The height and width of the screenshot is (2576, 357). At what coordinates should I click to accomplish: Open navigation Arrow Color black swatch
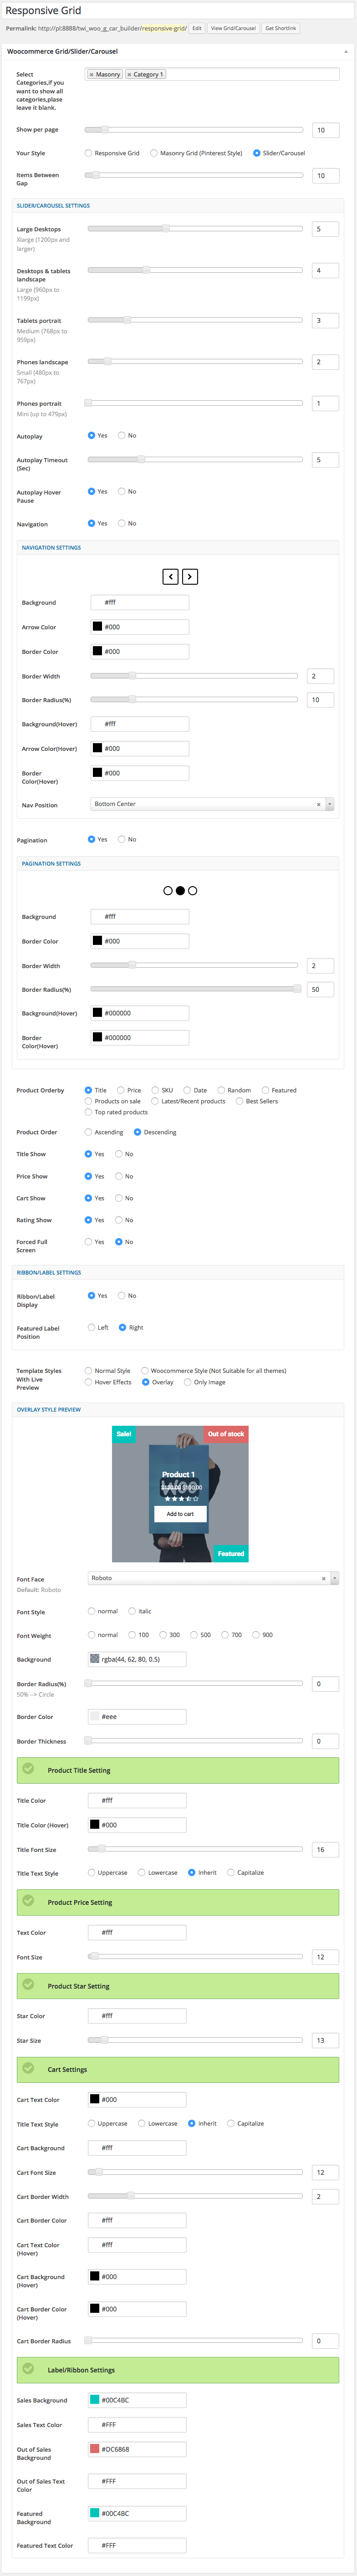pyautogui.click(x=97, y=627)
